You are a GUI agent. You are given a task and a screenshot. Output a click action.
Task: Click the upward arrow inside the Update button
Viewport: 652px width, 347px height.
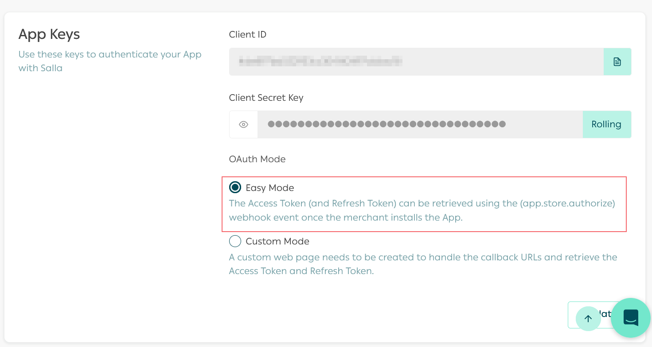[588, 318]
